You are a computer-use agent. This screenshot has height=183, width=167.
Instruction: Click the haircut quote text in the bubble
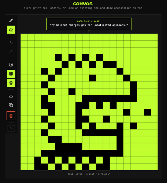coord(89,25)
